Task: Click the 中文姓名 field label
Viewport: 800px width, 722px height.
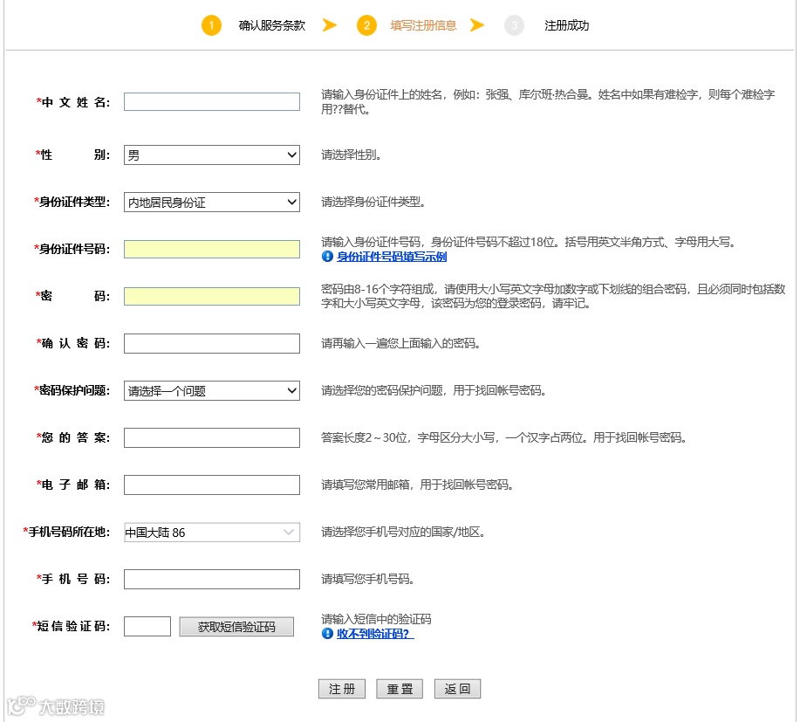Action: click(73, 102)
